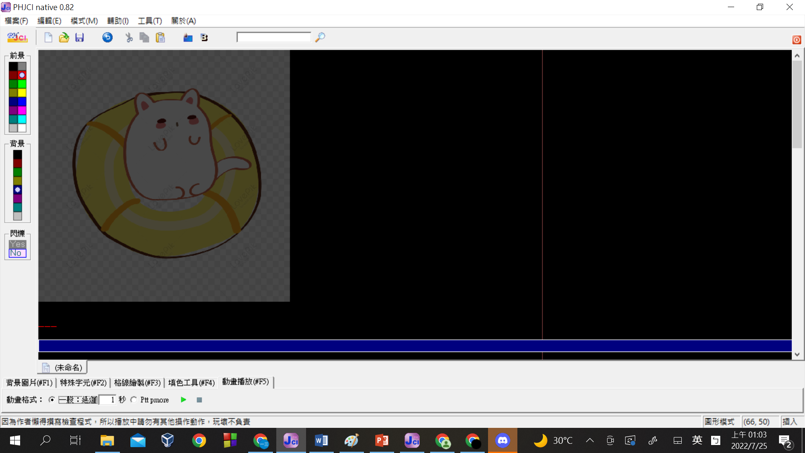Click the blue Undo arrow icon
This screenshot has width=805, height=453.
(x=107, y=38)
